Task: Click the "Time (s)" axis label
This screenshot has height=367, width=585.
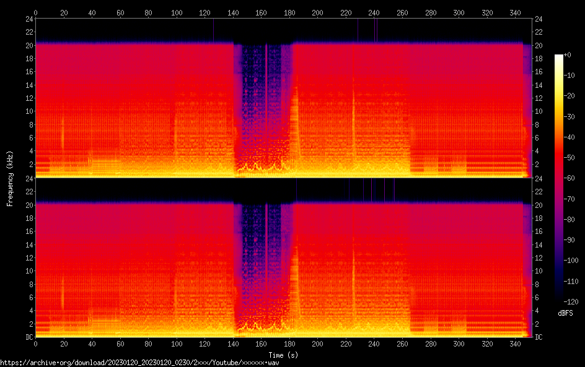Action: (284, 355)
